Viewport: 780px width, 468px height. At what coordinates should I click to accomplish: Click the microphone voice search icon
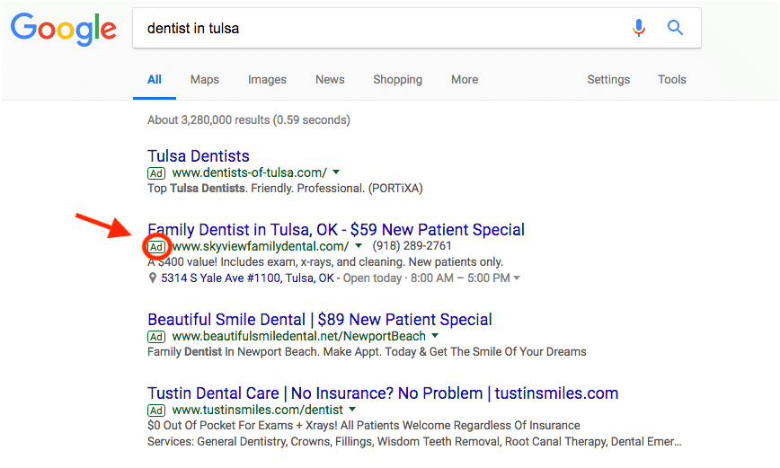pyautogui.click(x=639, y=28)
